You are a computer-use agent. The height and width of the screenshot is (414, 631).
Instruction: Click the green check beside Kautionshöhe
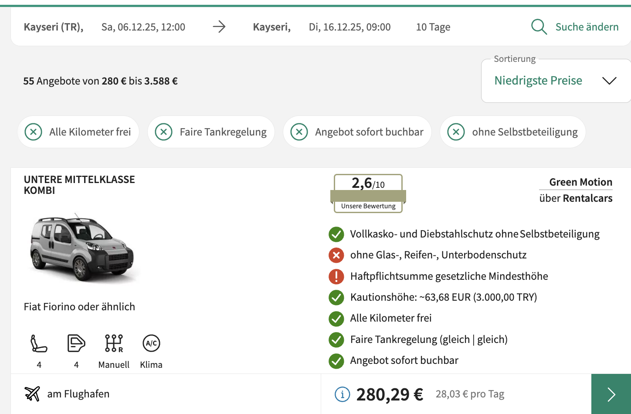336,298
